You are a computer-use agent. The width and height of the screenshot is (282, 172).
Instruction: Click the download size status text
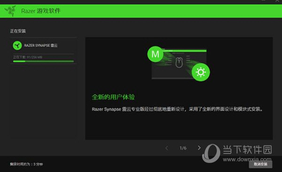28,57
